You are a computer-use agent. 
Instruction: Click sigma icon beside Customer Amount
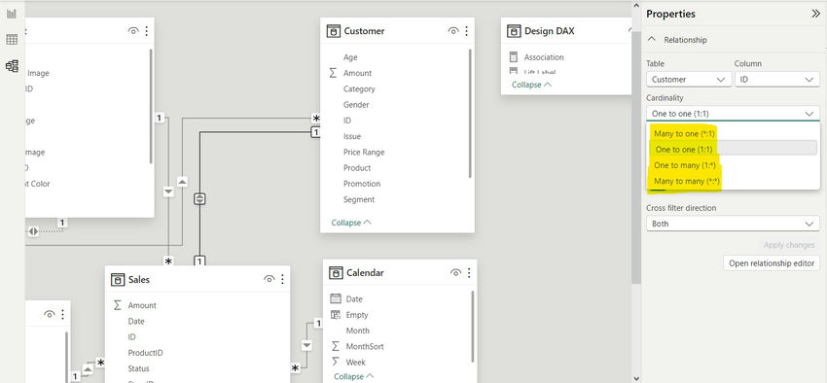[x=333, y=73]
